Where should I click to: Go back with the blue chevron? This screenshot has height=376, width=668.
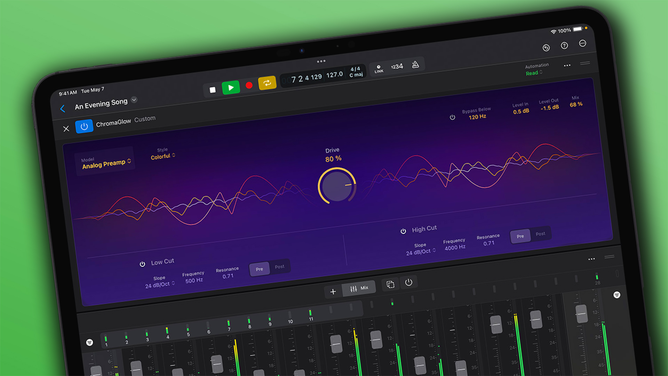point(63,109)
